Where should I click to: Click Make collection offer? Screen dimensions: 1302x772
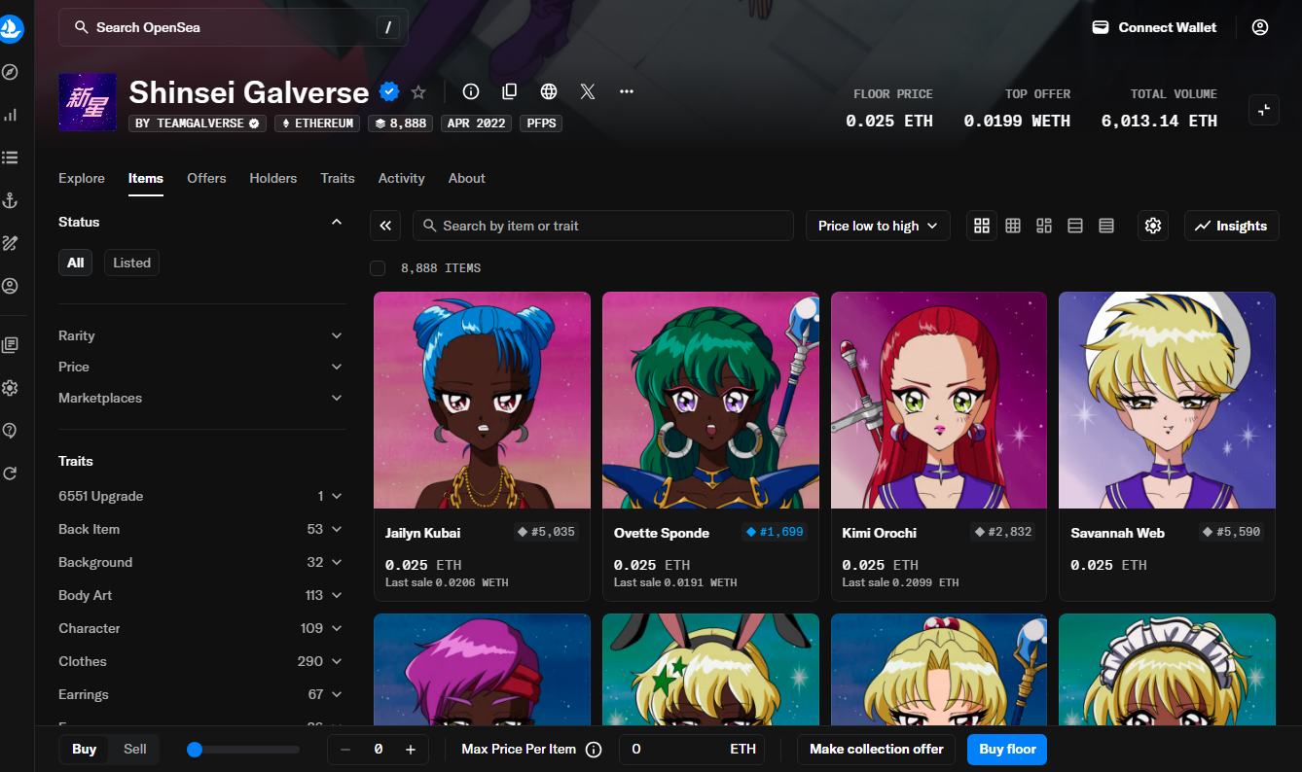(878, 749)
